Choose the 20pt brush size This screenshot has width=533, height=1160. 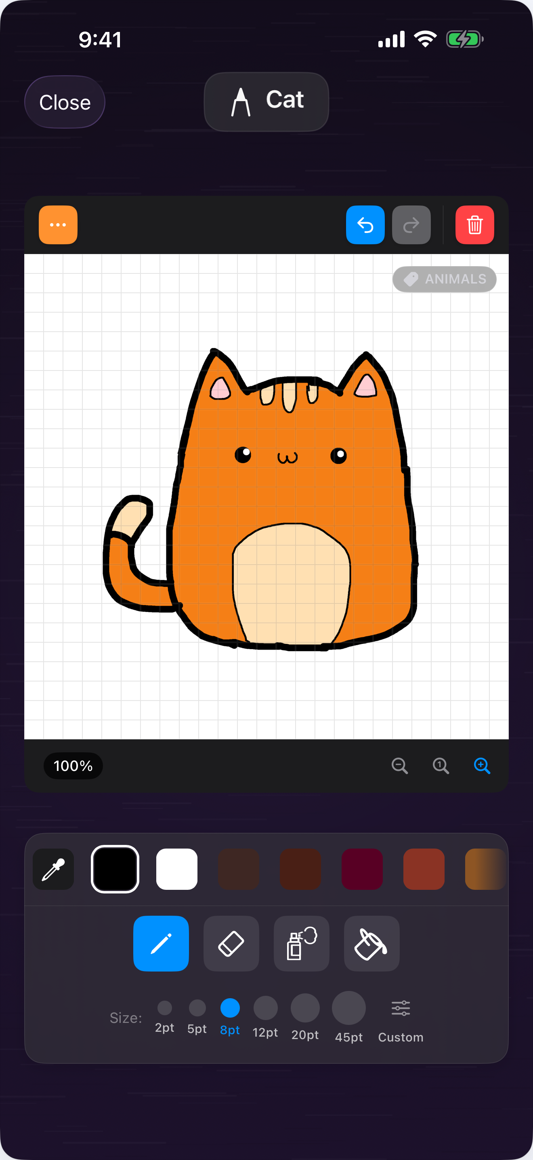(x=305, y=1017)
